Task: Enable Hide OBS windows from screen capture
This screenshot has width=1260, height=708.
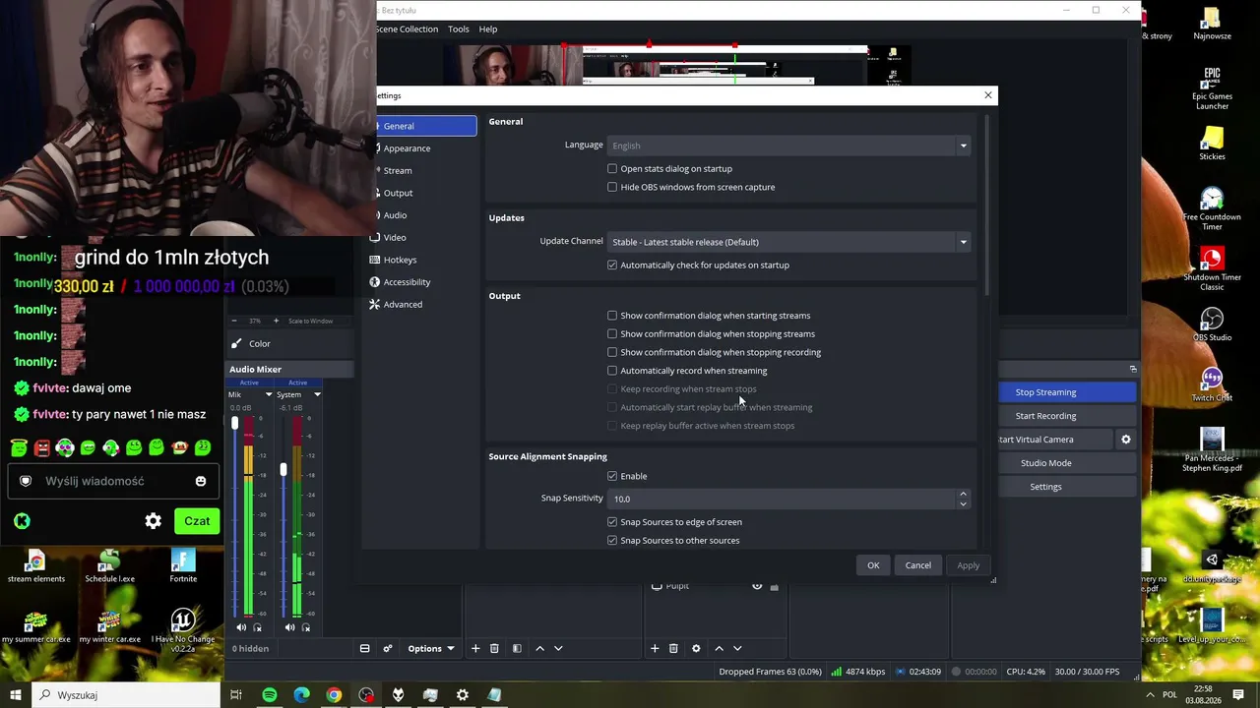Action: pyautogui.click(x=612, y=187)
